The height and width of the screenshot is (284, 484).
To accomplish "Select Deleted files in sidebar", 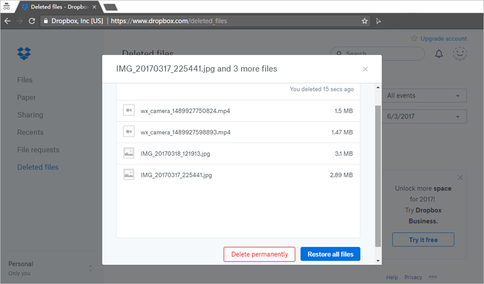I will point(38,167).
